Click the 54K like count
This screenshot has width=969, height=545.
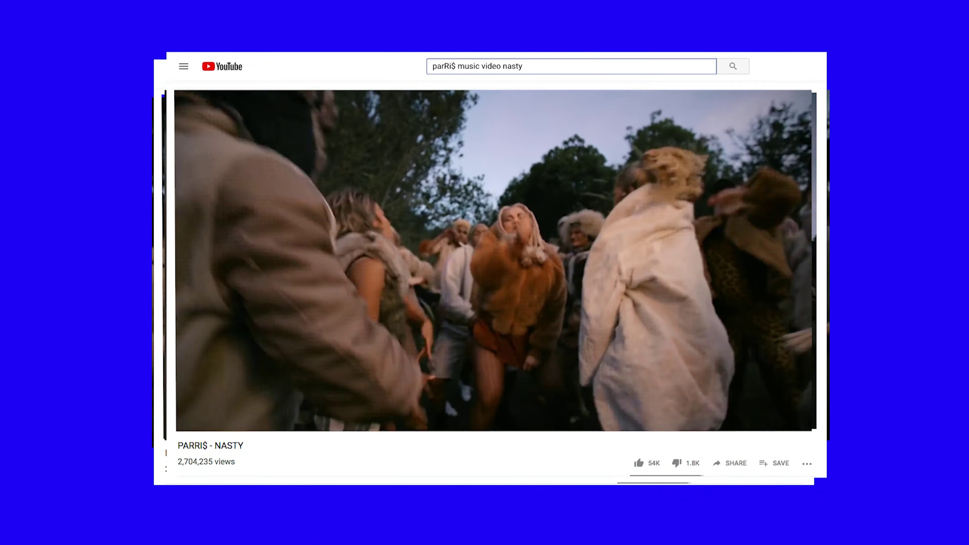coord(654,464)
